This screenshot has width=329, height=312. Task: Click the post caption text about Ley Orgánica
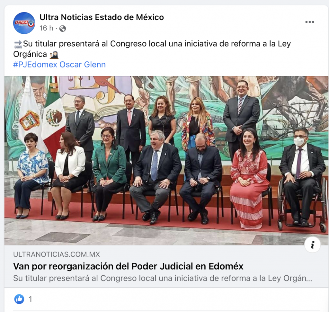click(152, 49)
